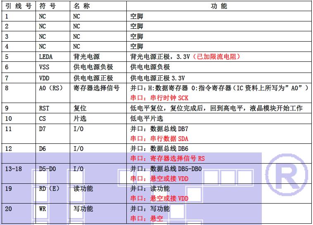This screenshot has width=313, height=225.
Task: Select the VSS symbol cell
Action: click(44, 67)
